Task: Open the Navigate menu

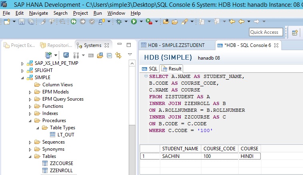Action: pos(39,13)
